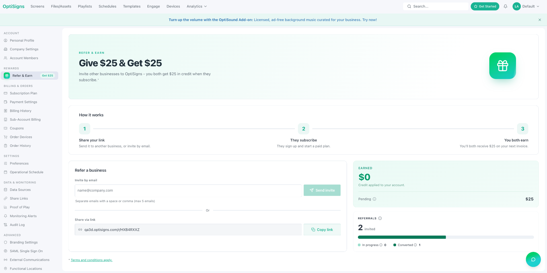Open External Communications in sidebar
Viewport: 547px width, 273px height.
click(x=30, y=260)
